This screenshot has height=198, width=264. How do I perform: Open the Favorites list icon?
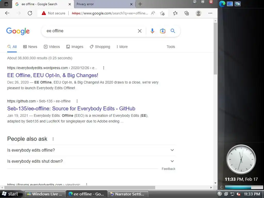[x=175, y=13]
